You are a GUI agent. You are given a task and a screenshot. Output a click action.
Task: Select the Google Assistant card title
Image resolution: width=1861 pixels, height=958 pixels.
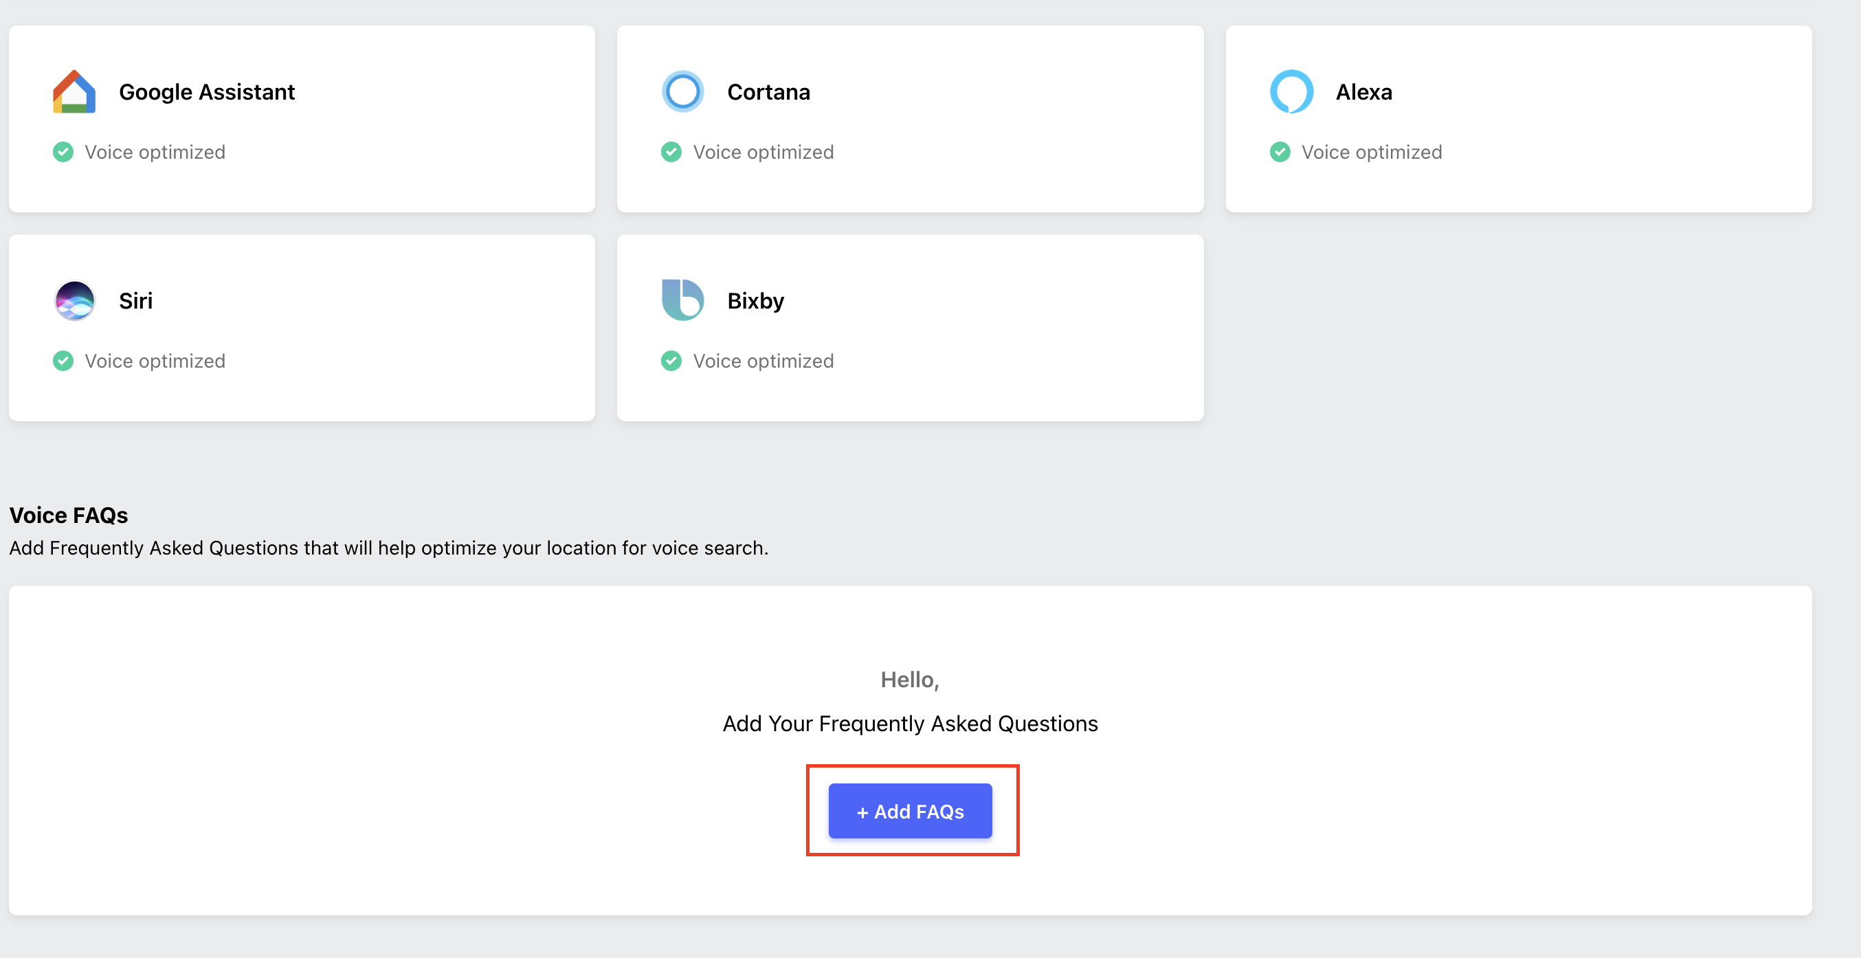(207, 93)
